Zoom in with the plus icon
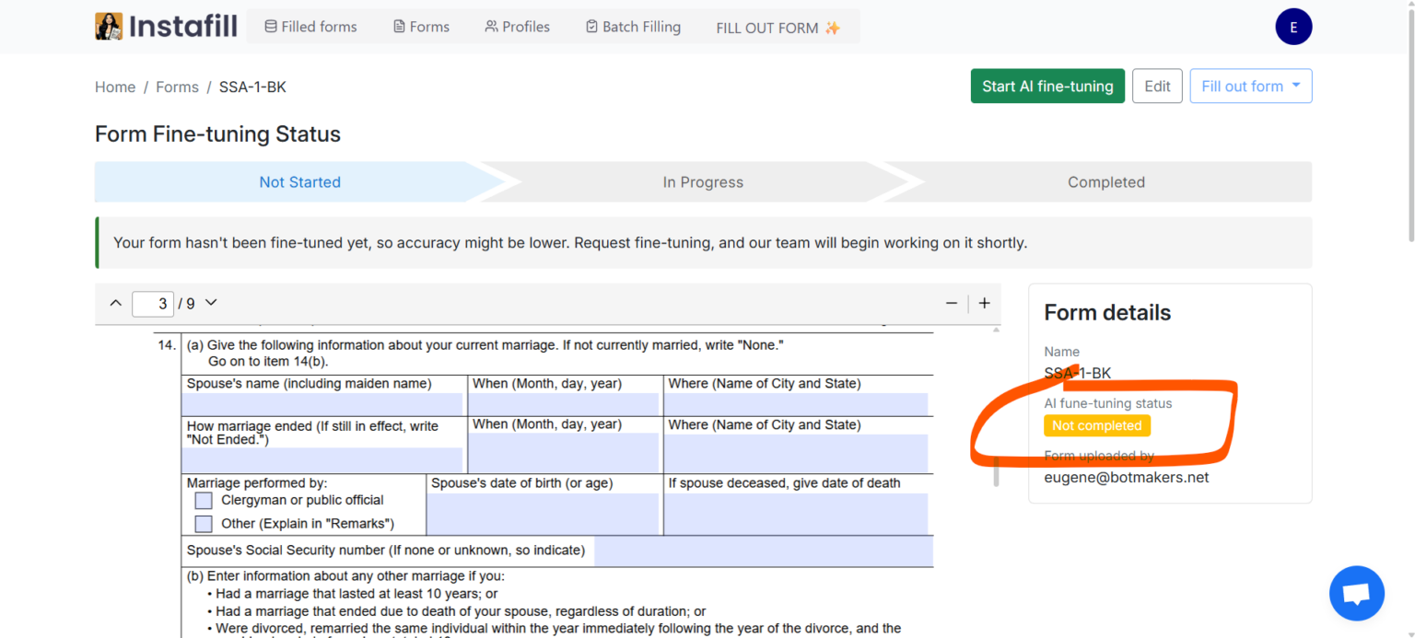Screen dimensions: 1415x638 (984, 303)
